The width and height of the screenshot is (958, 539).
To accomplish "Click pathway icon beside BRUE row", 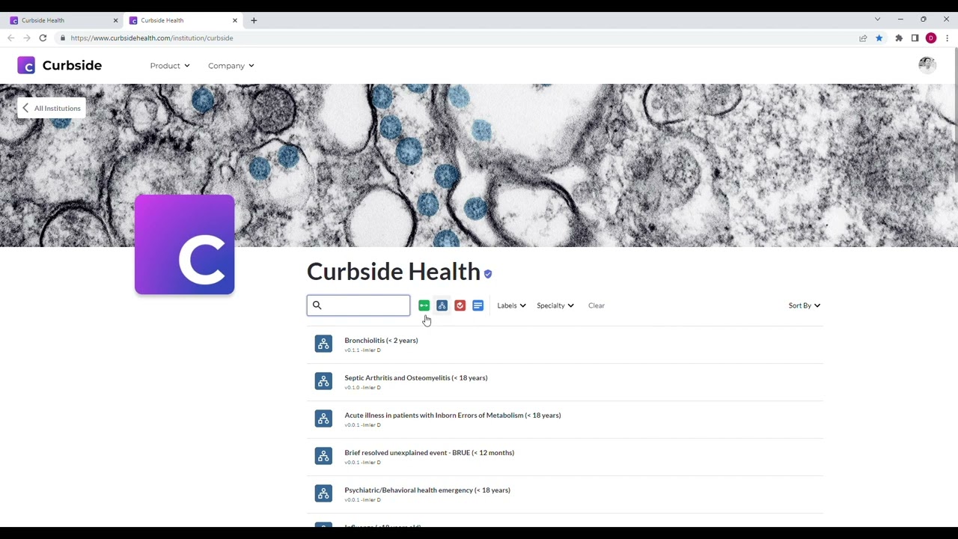I will coord(323,456).
